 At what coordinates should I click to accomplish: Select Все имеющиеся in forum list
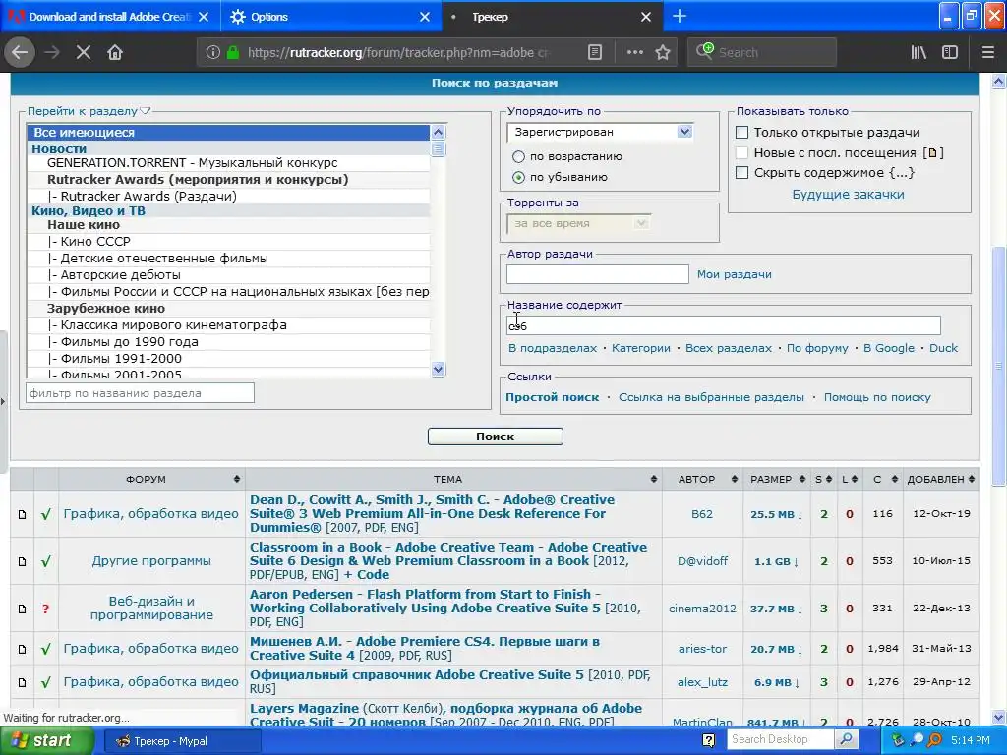[228, 133]
